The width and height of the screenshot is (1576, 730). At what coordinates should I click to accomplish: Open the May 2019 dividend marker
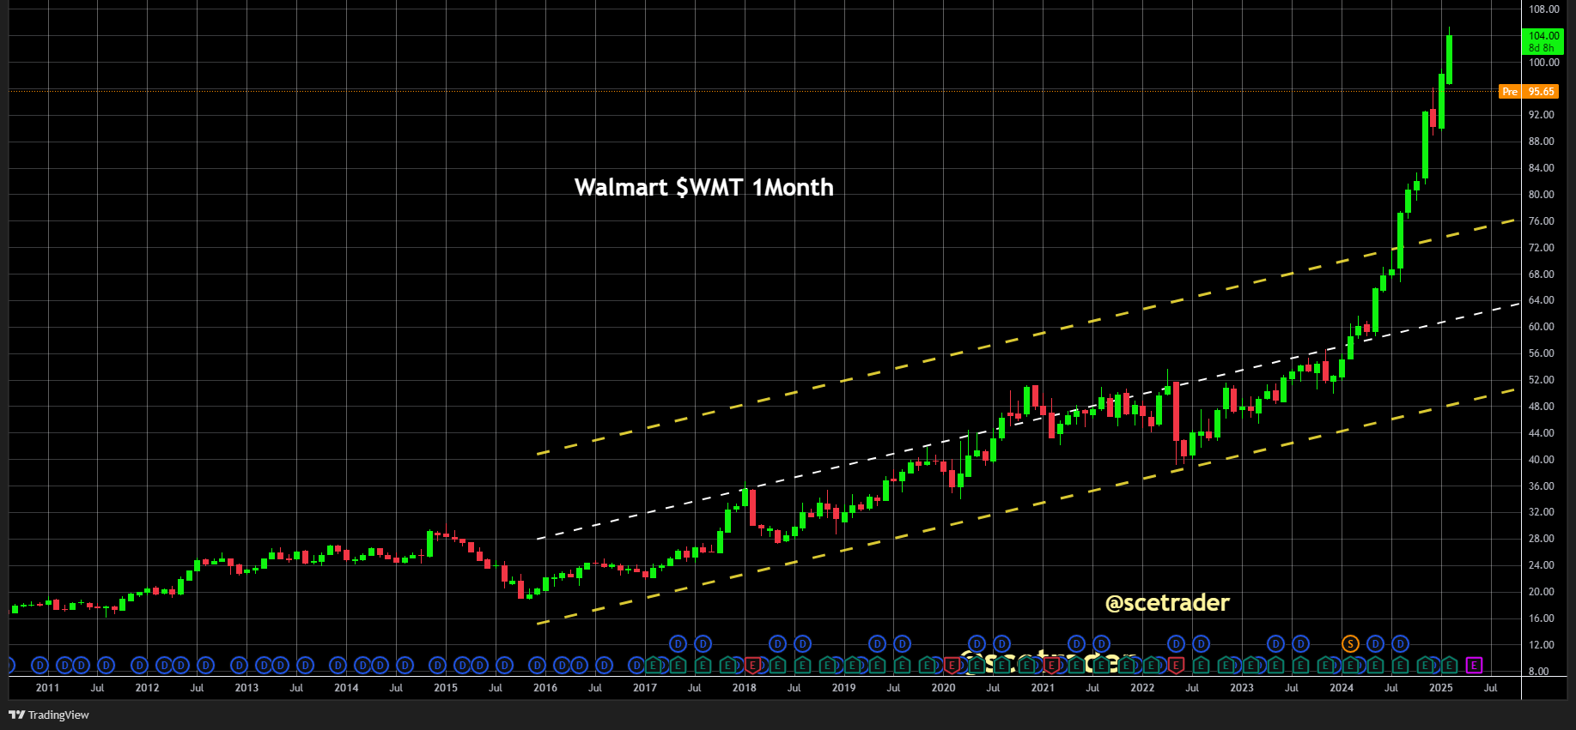point(877,643)
